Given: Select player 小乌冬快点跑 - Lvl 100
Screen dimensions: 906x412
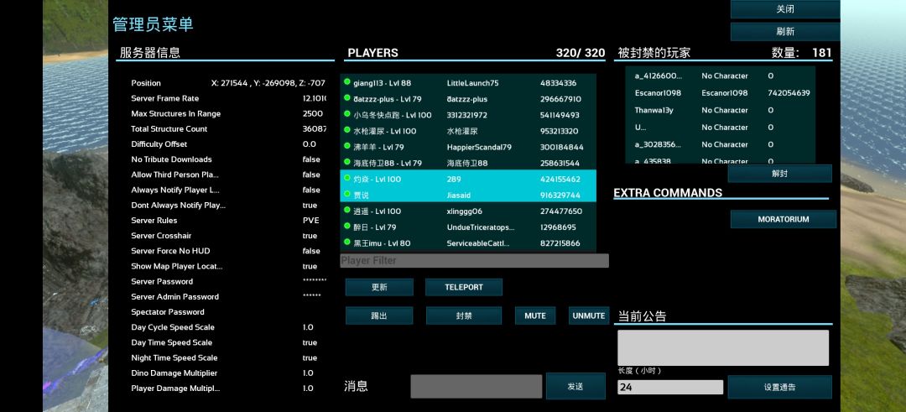Looking at the screenshot, I should (468, 115).
